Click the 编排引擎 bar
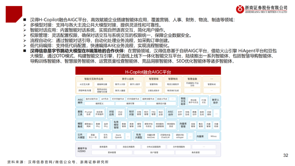Viewport: 295px width, 166px height. coord(130,103)
